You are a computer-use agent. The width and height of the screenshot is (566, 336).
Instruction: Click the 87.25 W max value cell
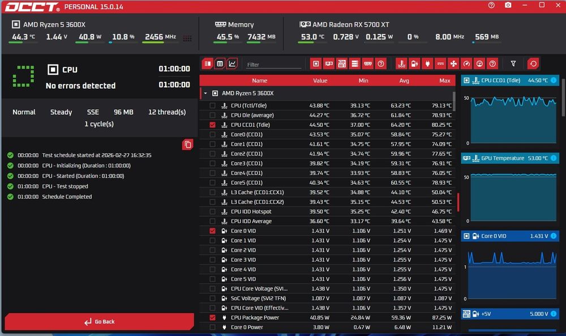(441, 317)
